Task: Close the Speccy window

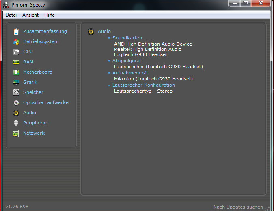Action: (261, 4)
